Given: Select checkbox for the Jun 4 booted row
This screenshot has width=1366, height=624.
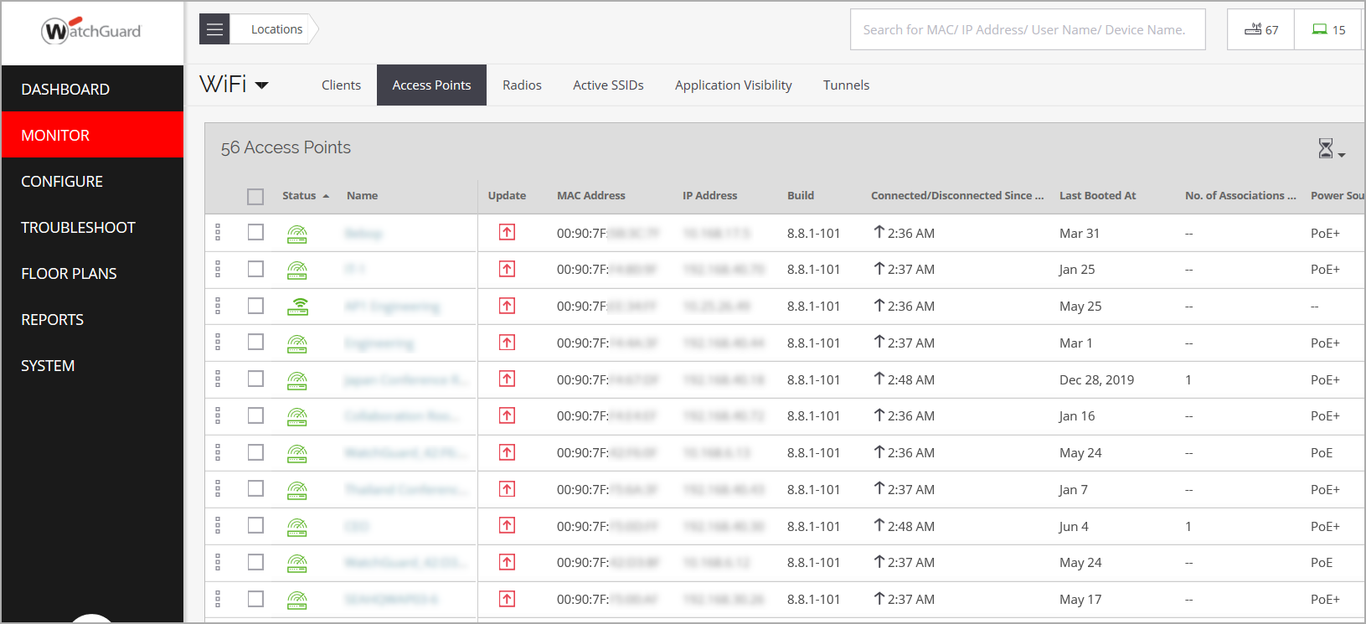Looking at the screenshot, I should [255, 526].
